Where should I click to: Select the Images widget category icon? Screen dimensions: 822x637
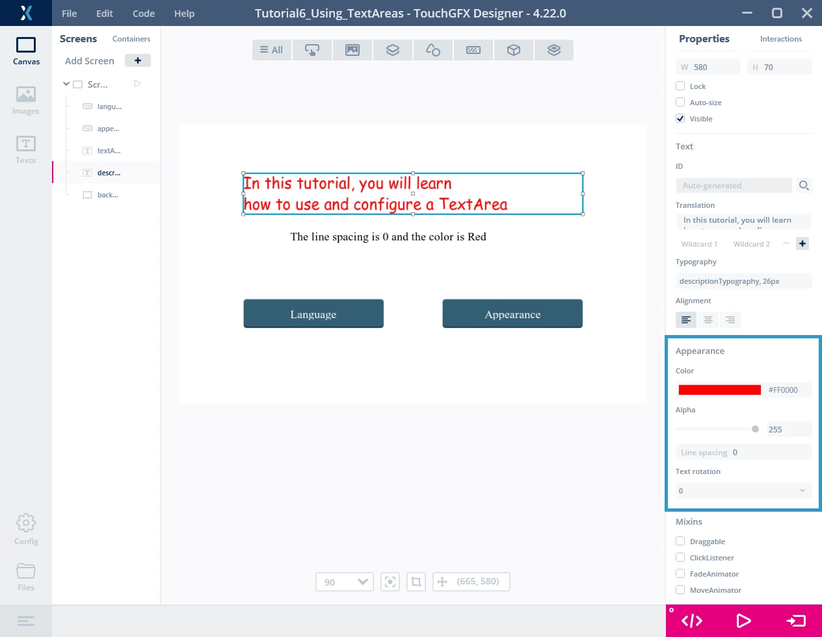352,50
